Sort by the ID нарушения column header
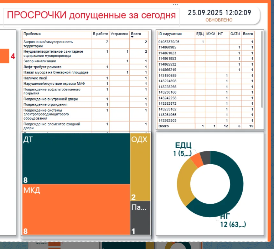 click(x=170, y=34)
